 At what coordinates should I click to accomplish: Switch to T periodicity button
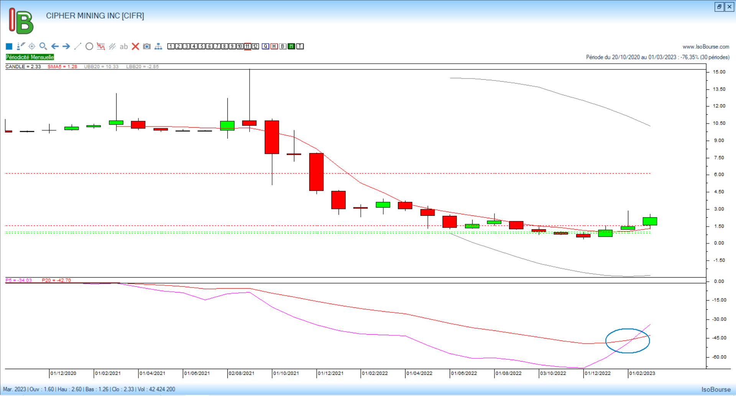pyautogui.click(x=300, y=46)
